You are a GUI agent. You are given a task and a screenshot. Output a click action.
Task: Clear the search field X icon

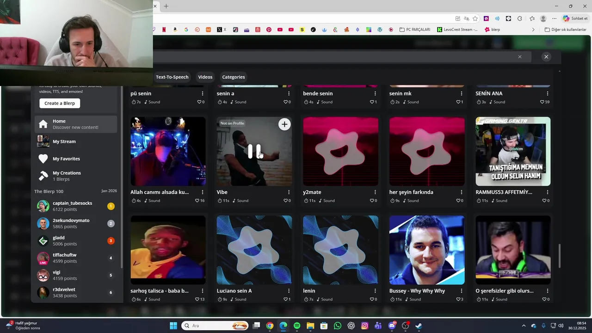coord(520,56)
